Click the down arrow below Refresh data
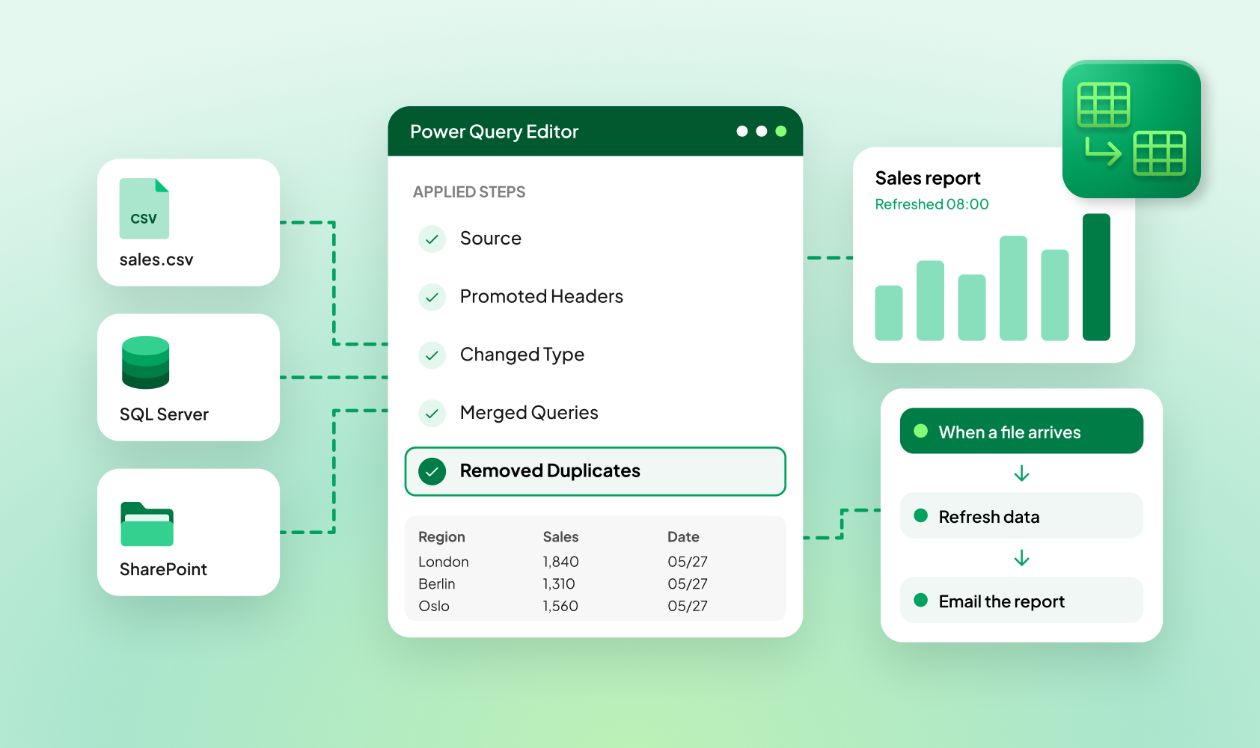Viewport: 1260px width, 748px height. point(1021,558)
